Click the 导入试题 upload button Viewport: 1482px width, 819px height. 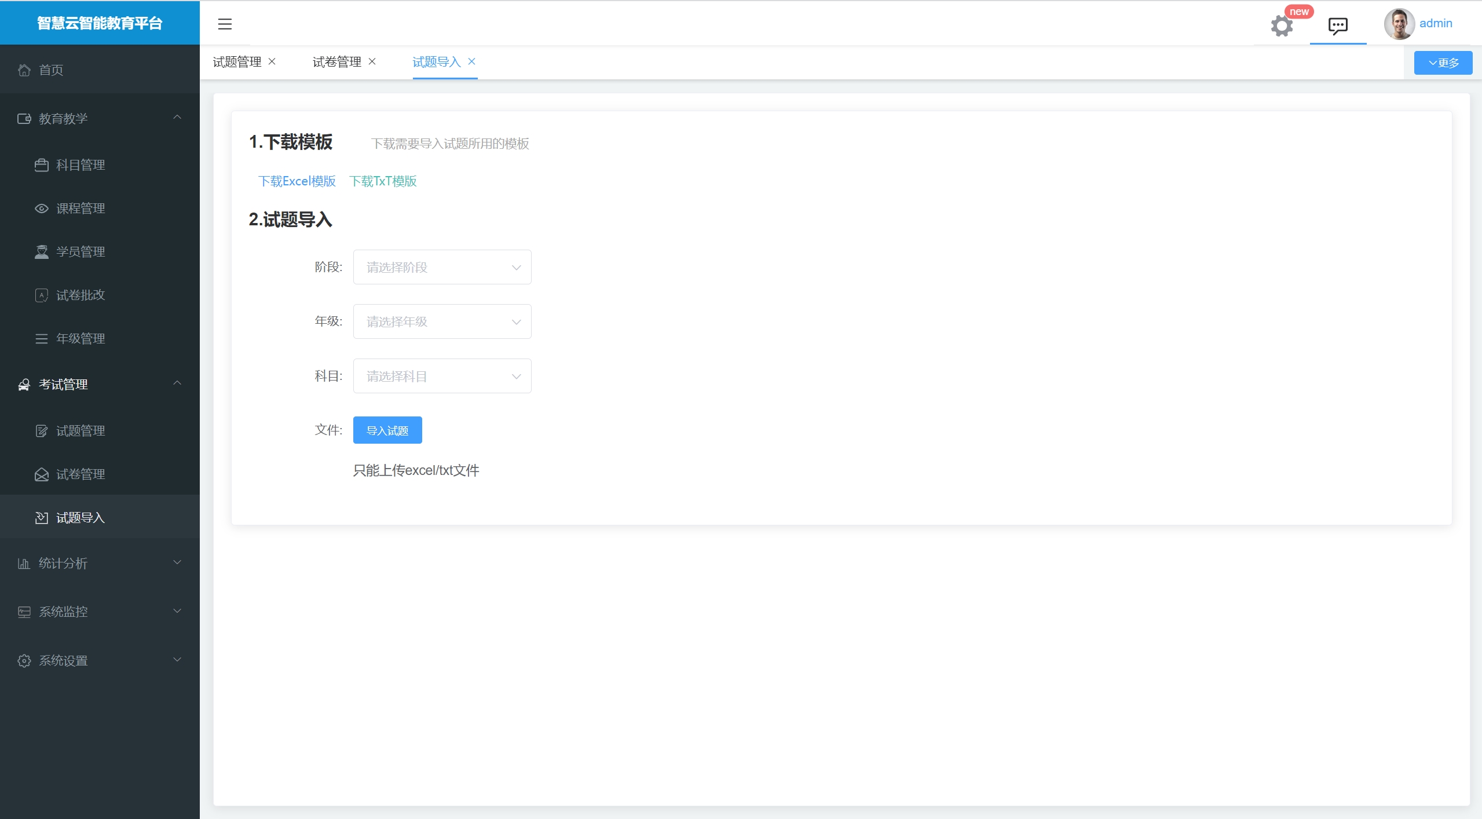pos(387,430)
